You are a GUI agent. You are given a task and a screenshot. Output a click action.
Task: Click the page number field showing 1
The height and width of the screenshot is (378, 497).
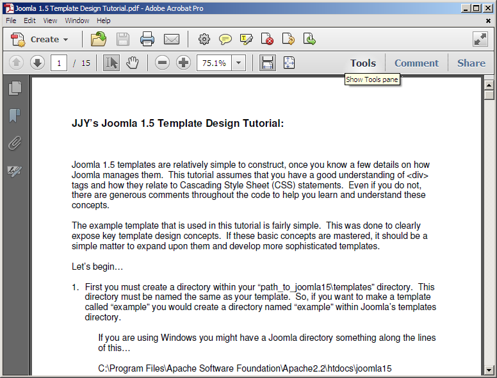point(59,63)
